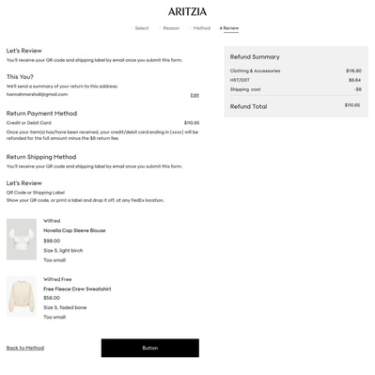375x375 pixels.
Task: Click the Wilfred brand label
Action: pyautogui.click(x=52, y=221)
